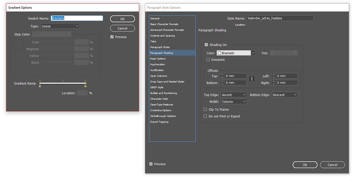Screen dimensions: 352x177
Task: Click the rightmost diamond above the gradient ramp
Action: [x=85, y=81]
